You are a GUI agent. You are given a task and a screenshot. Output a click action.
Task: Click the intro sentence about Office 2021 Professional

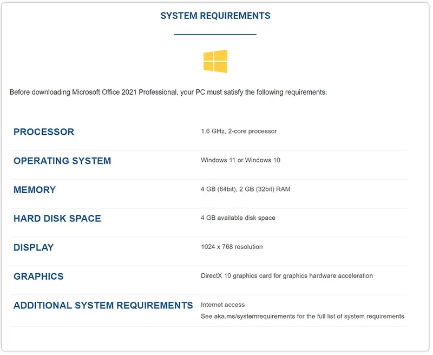pos(168,93)
